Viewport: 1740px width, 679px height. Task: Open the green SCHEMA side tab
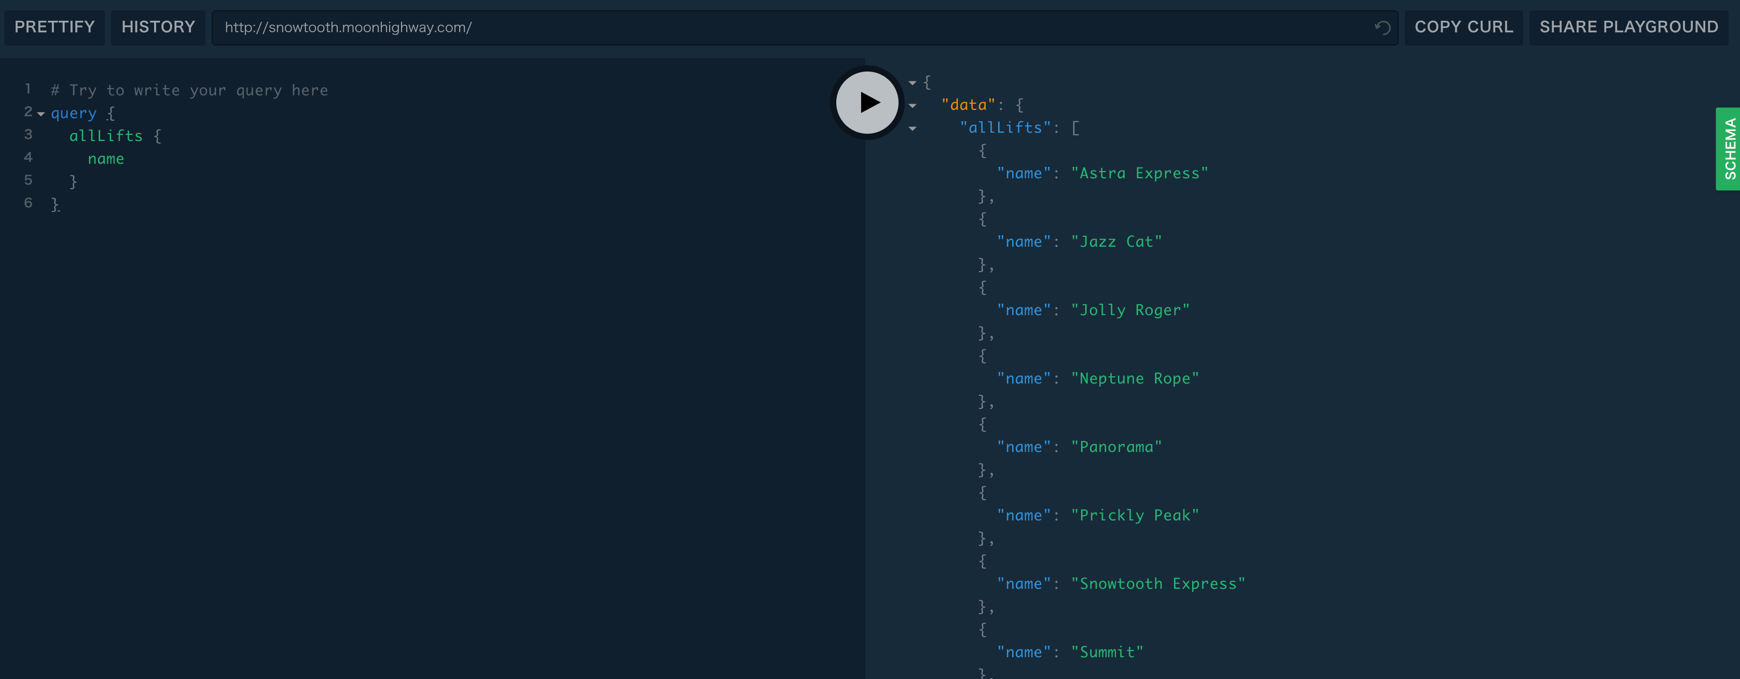[1729, 148]
